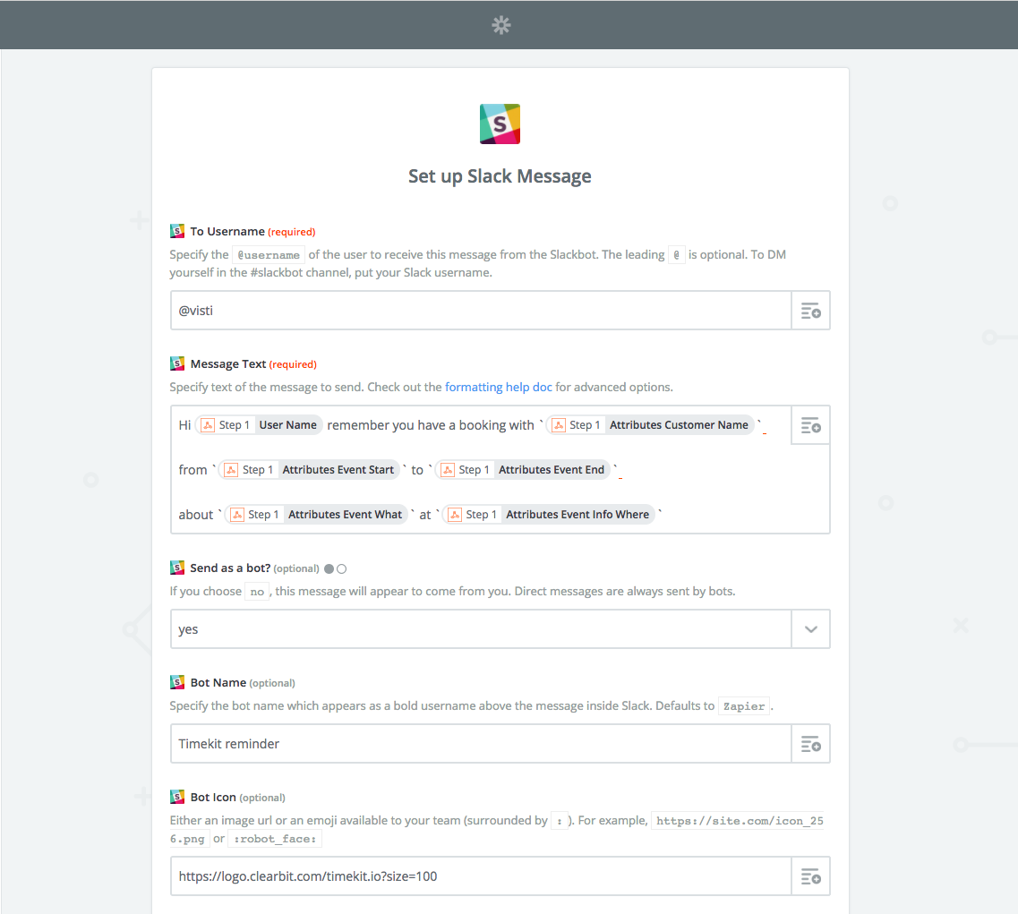
Task: Click the Zapier asterisk logo in header
Action: click(x=501, y=25)
